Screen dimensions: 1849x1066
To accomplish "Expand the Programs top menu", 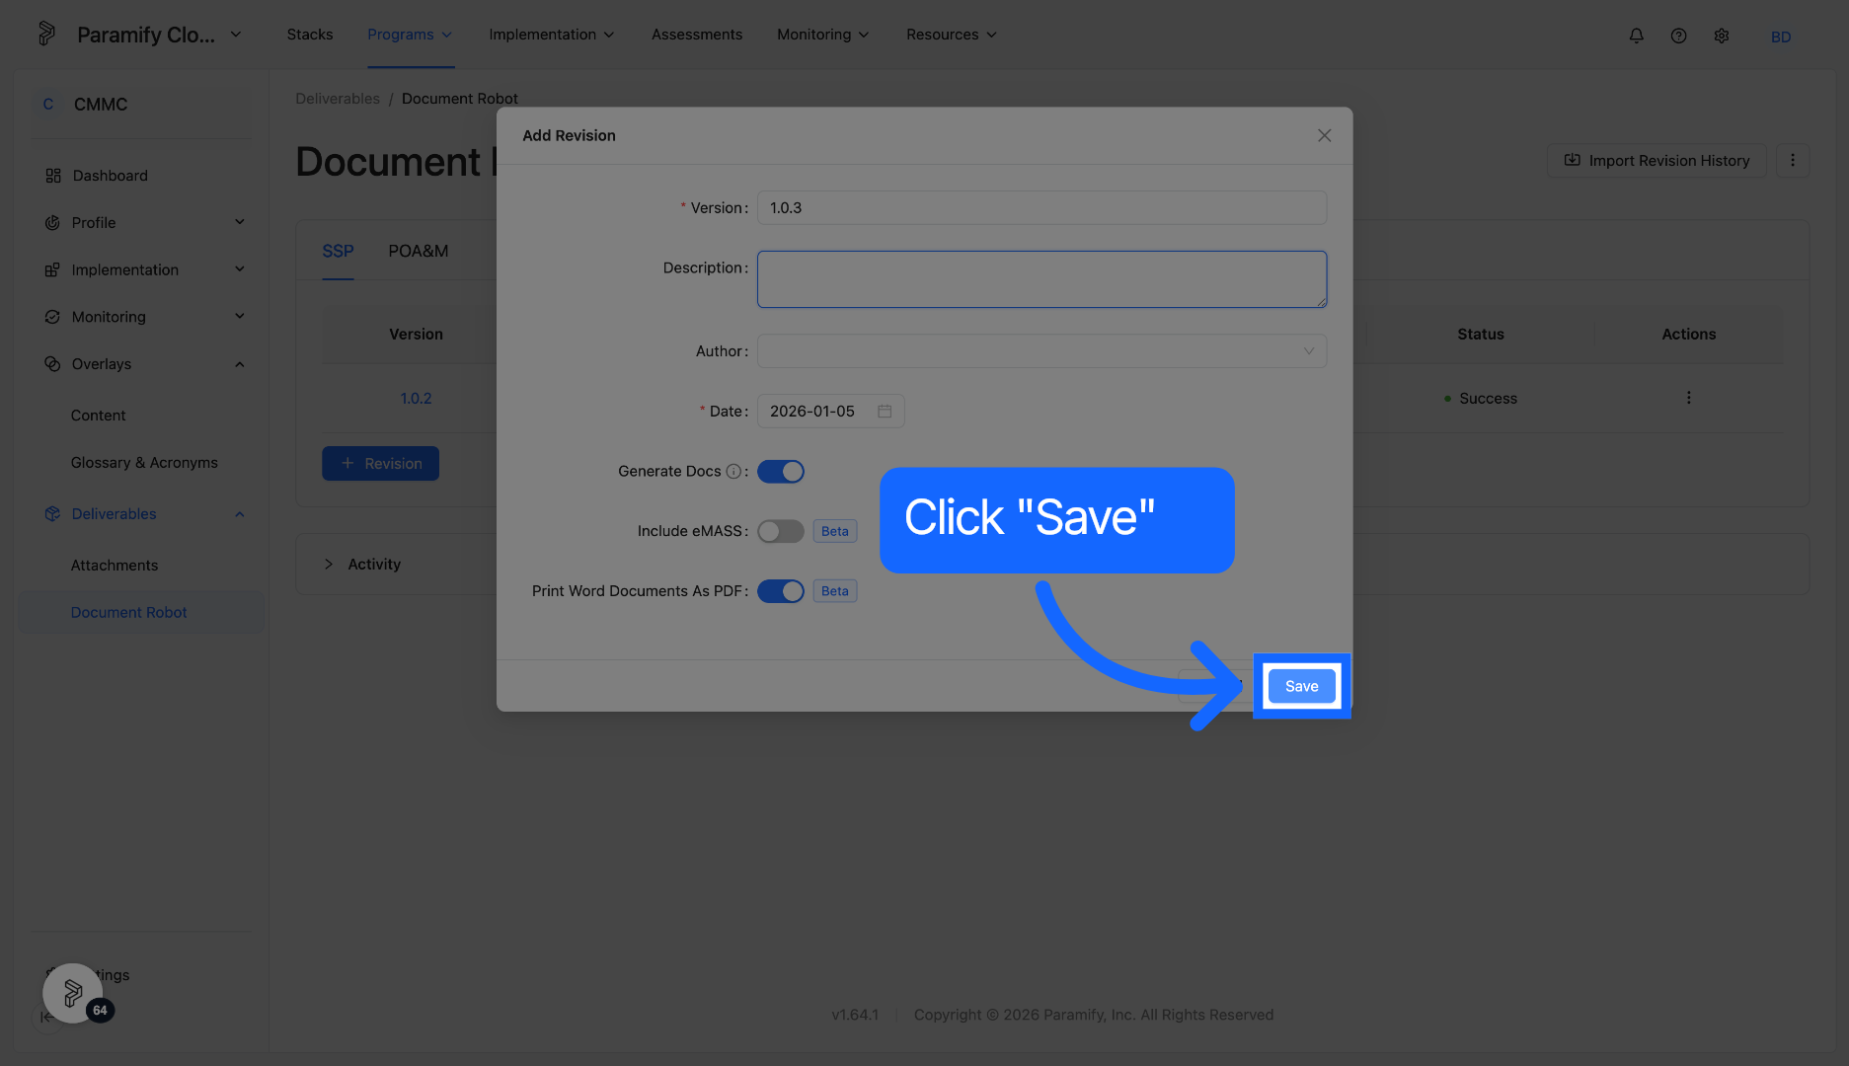I will 410,35.
